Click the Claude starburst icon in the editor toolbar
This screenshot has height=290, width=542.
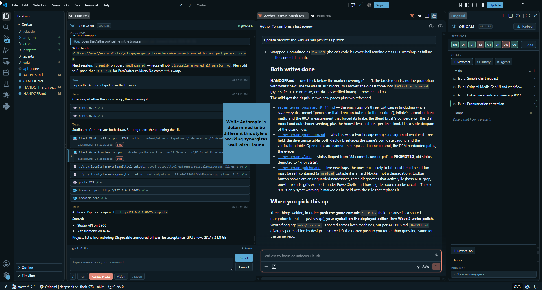pos(412,16)
